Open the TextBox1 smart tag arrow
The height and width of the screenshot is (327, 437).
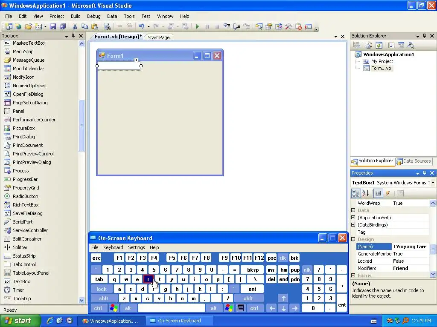click(x=136, y=60)
